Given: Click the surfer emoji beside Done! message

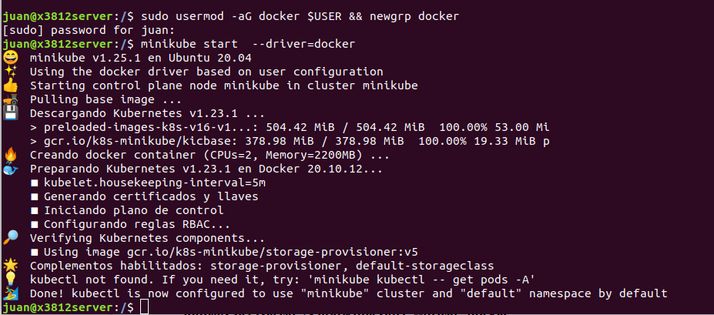Looking at the screenshot, I should (x=11, y=293).
